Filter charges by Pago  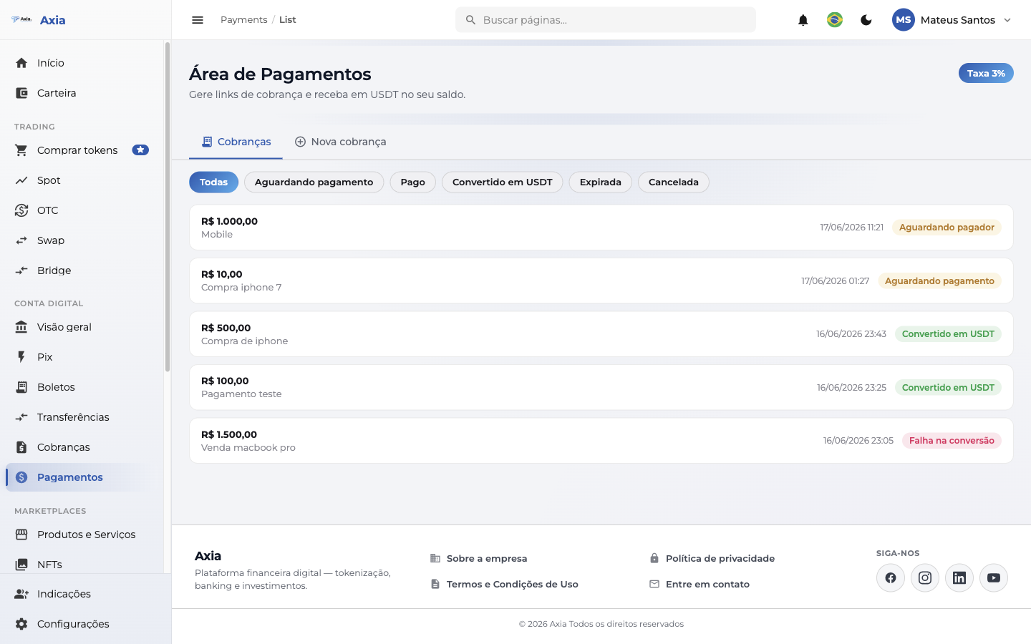pos(413,182)
